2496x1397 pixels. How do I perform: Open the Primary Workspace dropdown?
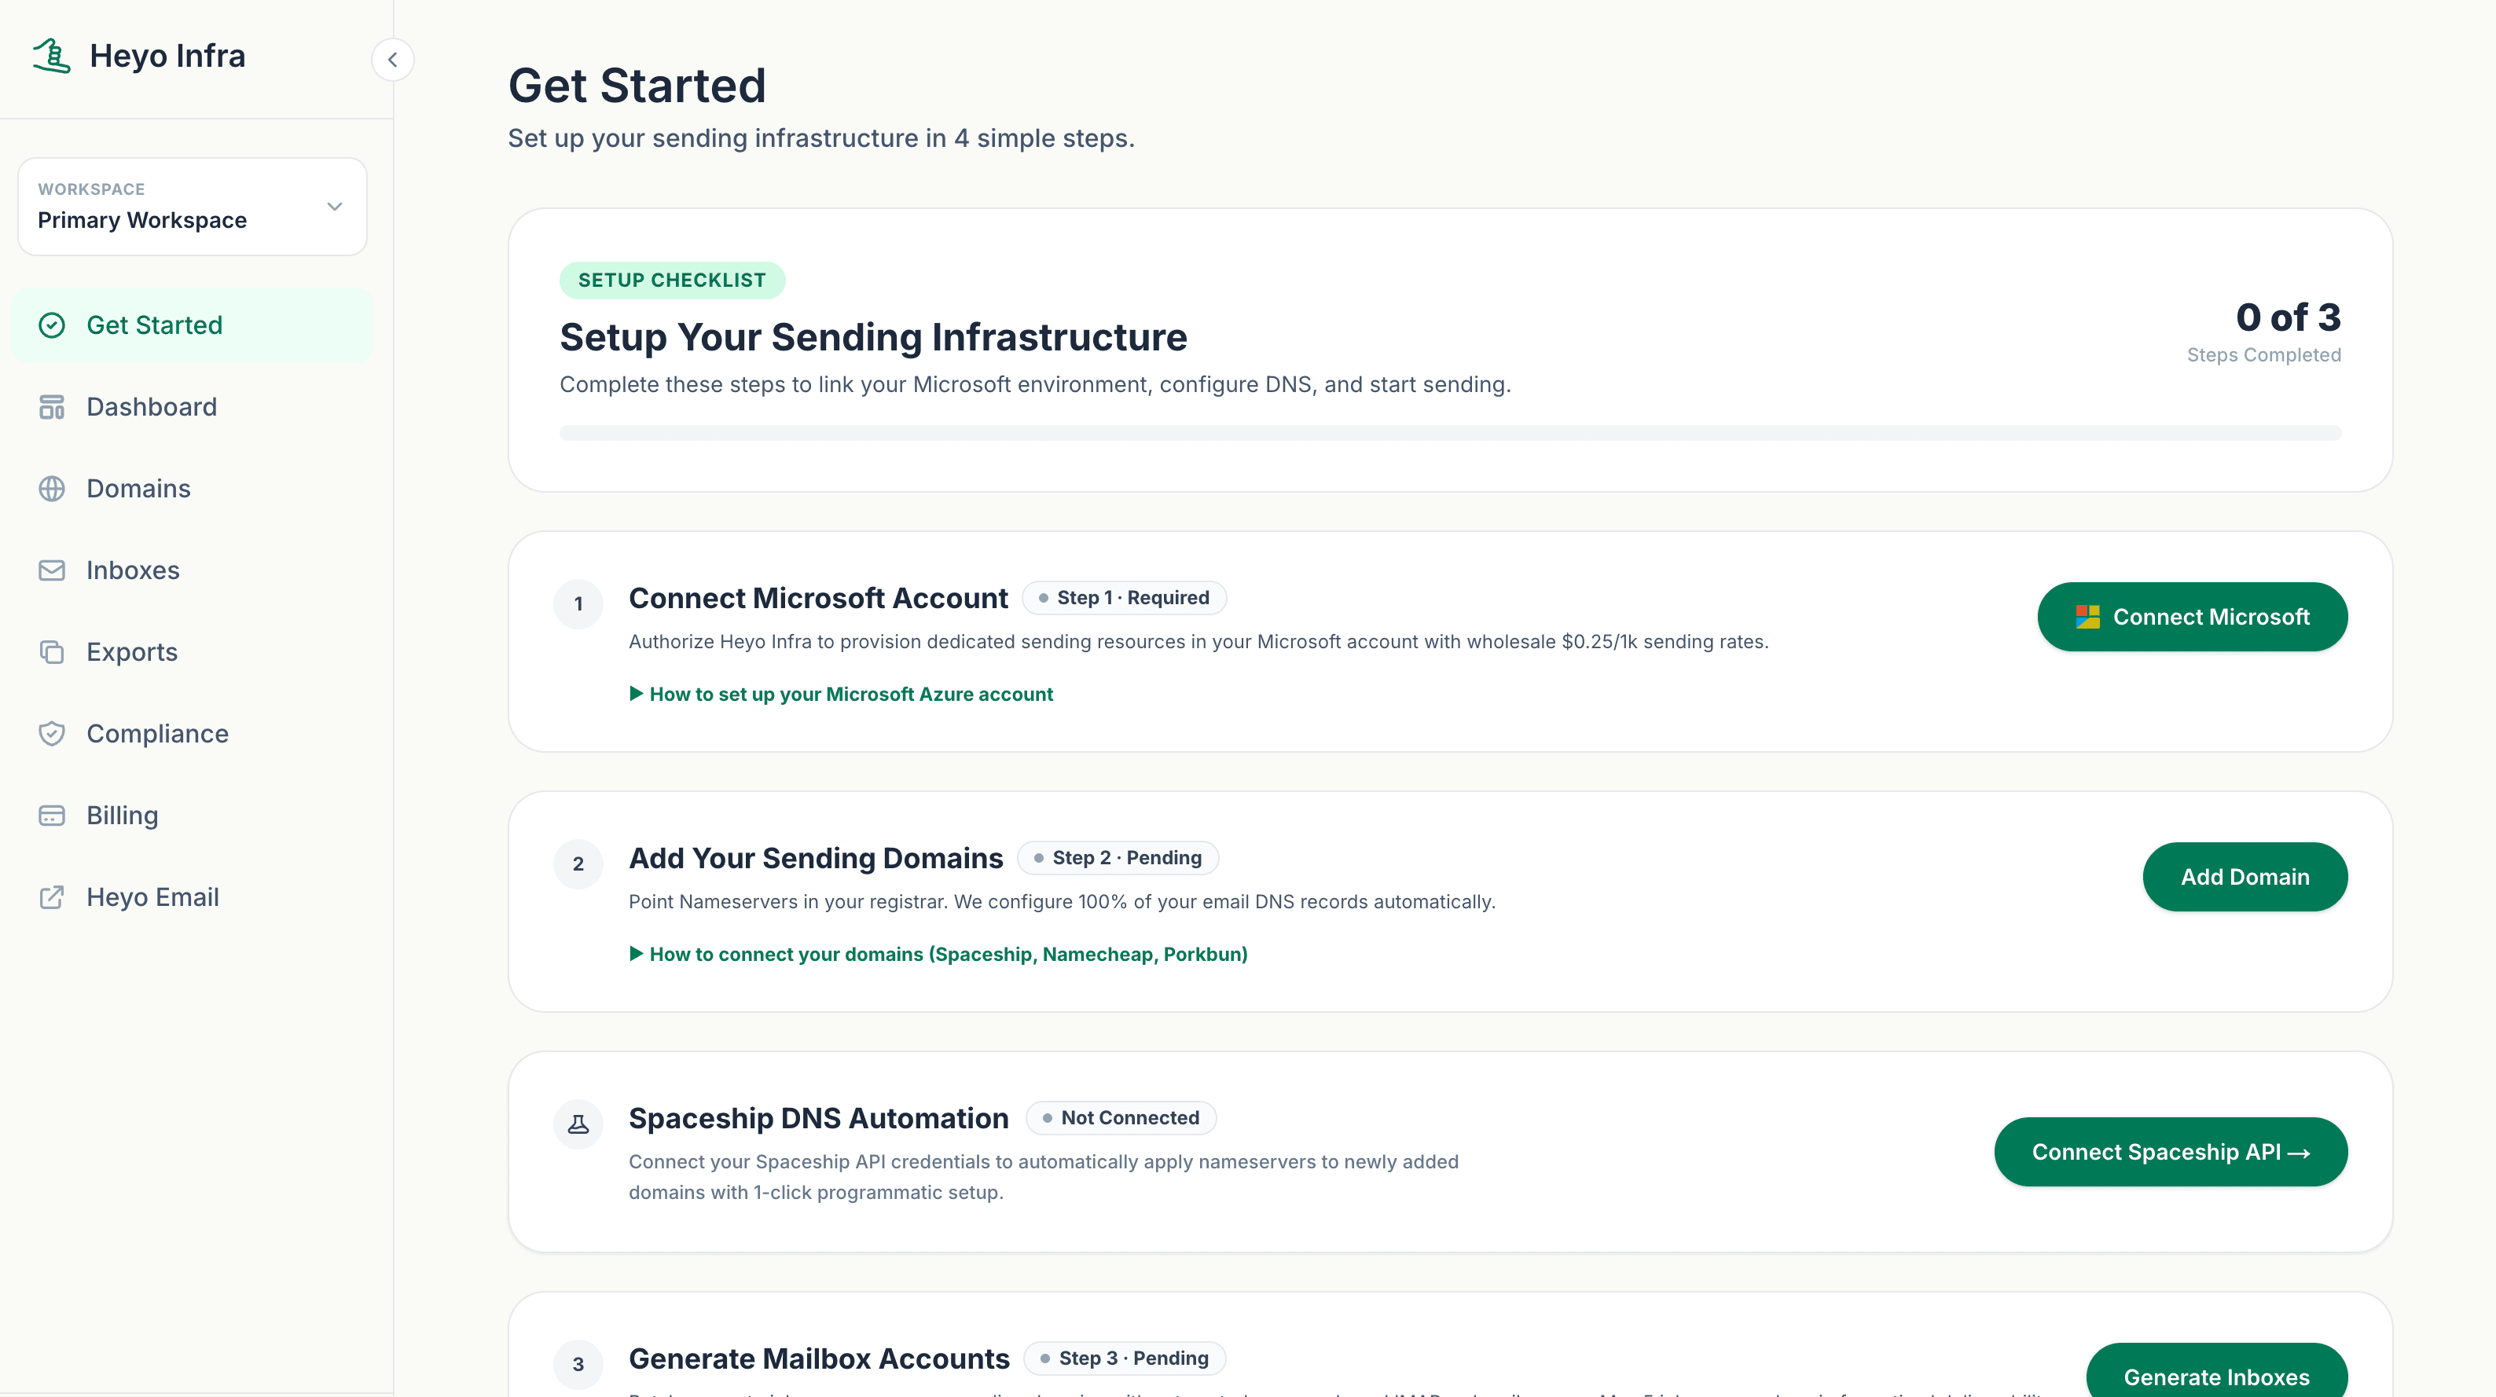tap(193, 207)
